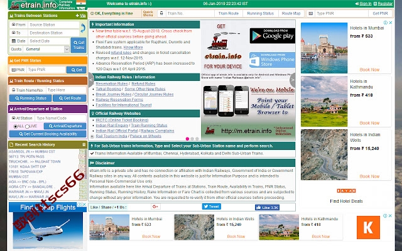Click Running Status in the quick menu
Image resolution: width=402 pixels, height=251 pixels.
point(260,13)
